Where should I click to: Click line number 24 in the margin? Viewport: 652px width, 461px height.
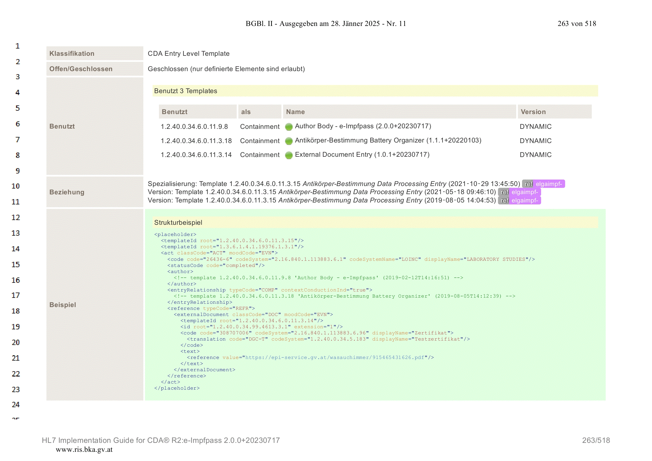click(16, 404)
